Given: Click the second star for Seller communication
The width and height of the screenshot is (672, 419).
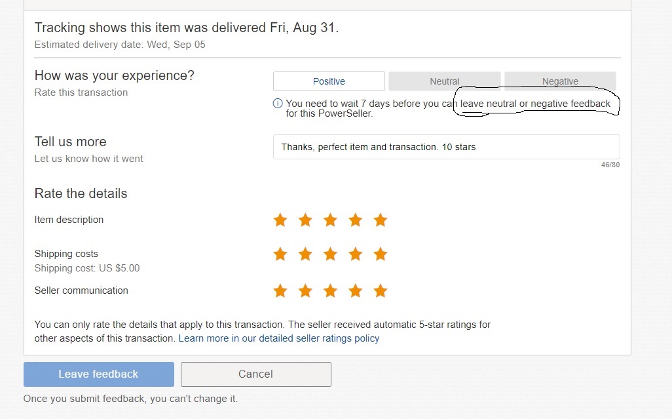Looking at the screenshot, I should click(x=305, y=290).
